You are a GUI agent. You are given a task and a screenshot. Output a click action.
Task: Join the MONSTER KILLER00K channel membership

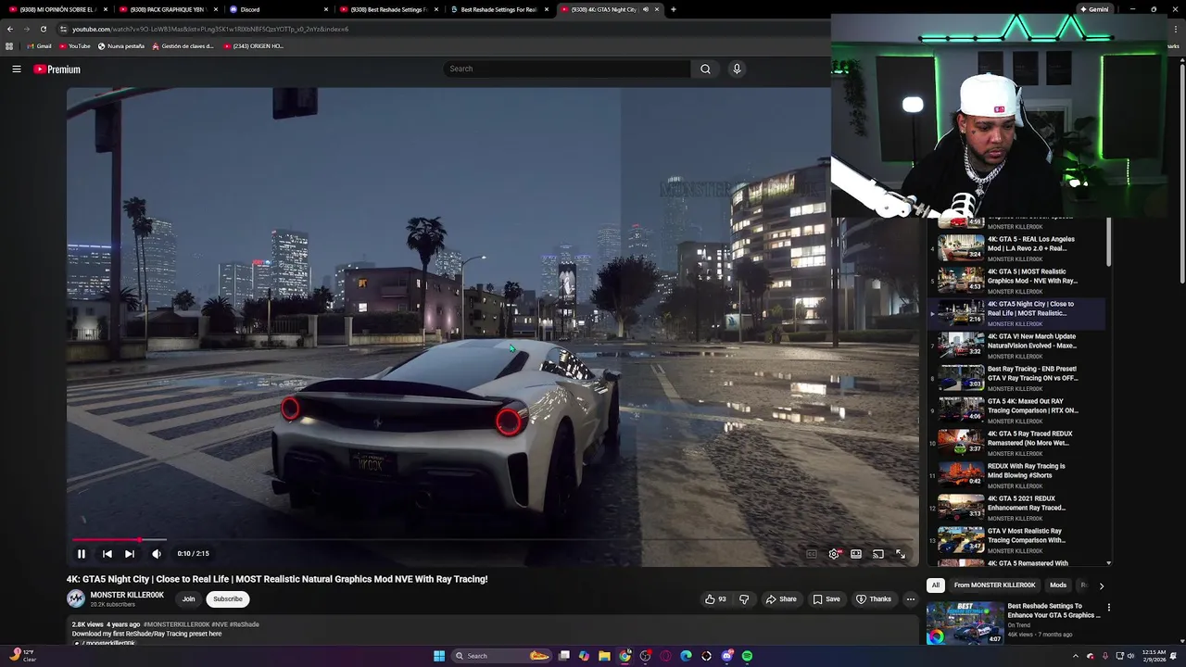[188, 599]
